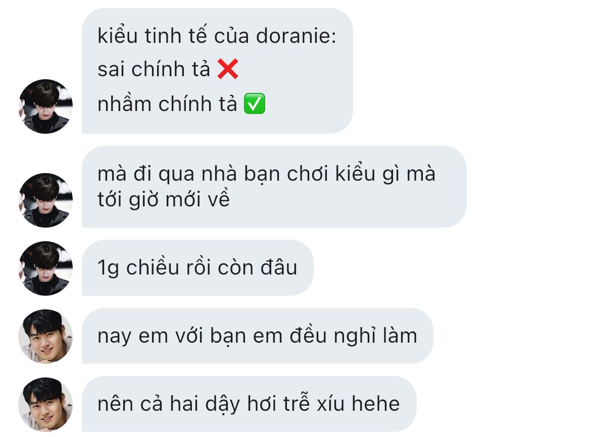Click '1g' in the third message
The image size is (591, 437).
(x=108, y=268)
